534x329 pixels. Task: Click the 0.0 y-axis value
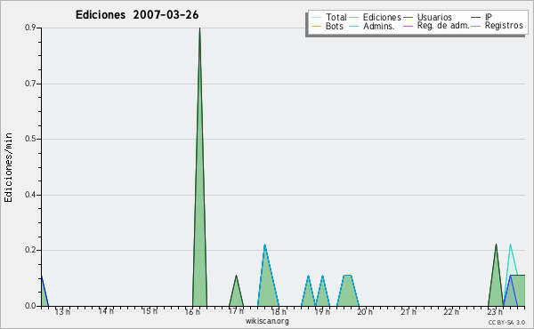tap(30, 306)
